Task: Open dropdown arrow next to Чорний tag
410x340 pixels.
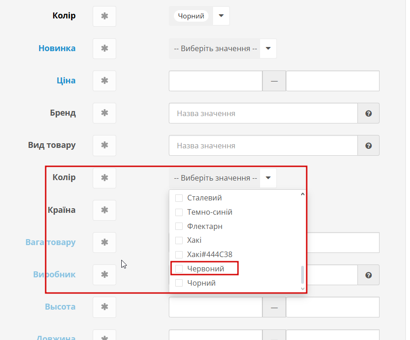Action: point(221,16)
